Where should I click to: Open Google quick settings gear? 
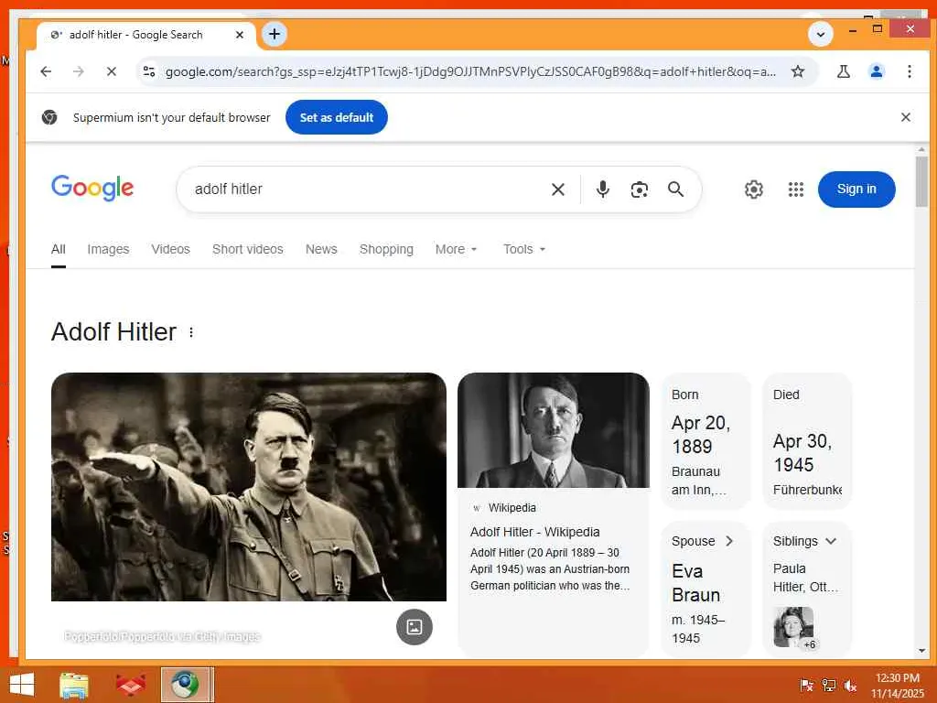pyautogui.click(x=754, y=189)
